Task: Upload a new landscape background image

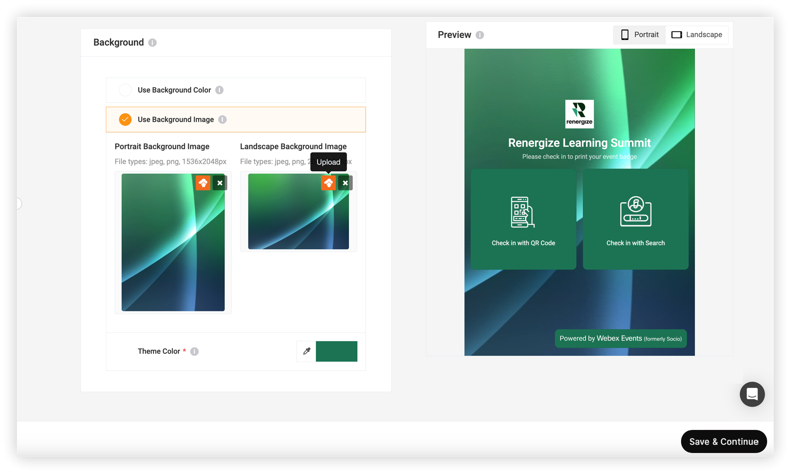Action: click(328, 183)
